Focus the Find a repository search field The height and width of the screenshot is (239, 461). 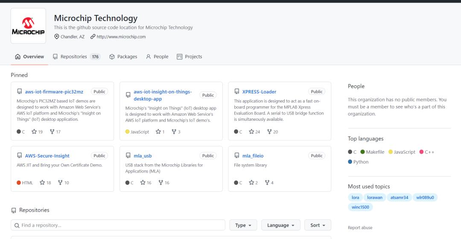[x=118, y=225]
